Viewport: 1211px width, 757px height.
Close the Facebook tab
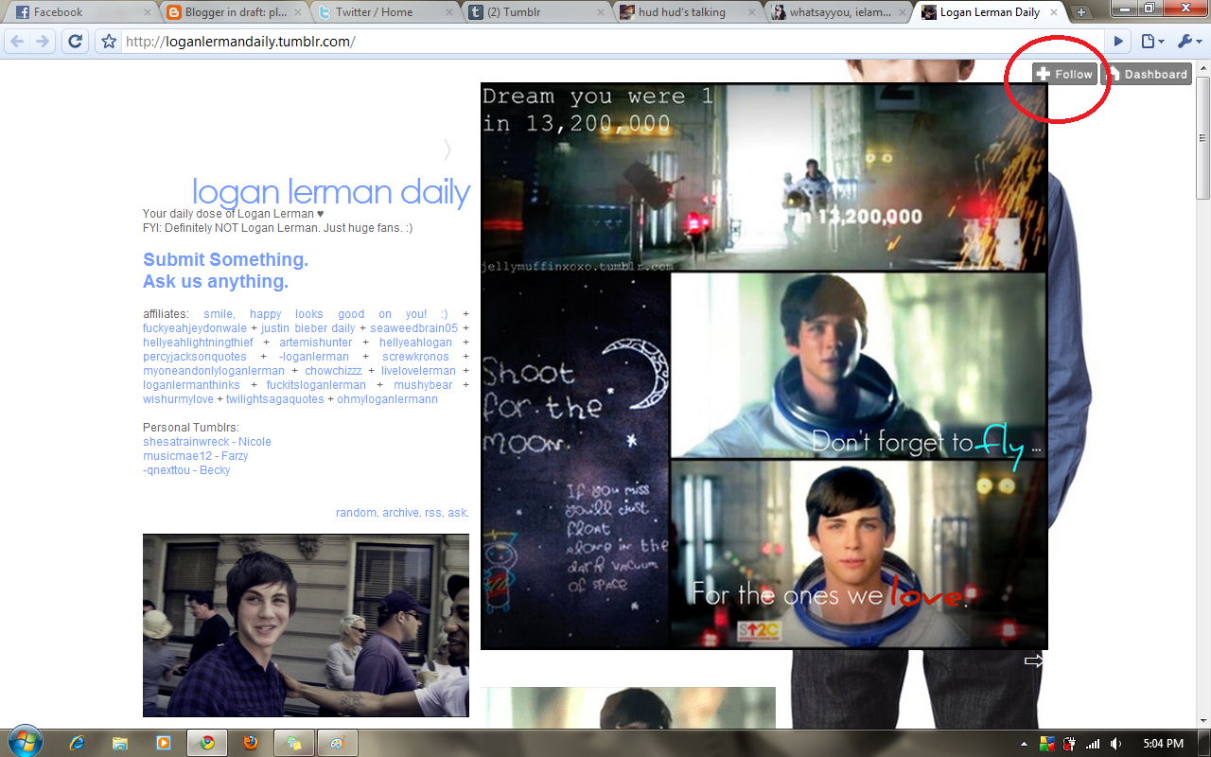click(x=147, y=12)
